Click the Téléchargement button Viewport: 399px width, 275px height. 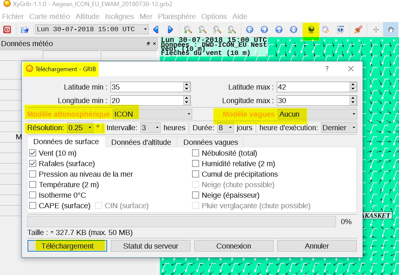tap(67, 246)
